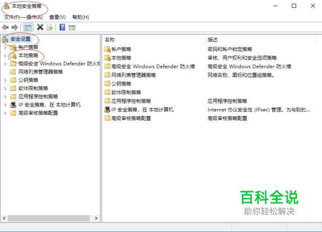322x232 pixels.
Task: Maximize the 本地安全策略 window
Action: [x=294, y=6]
